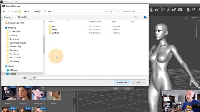Click Cancel in the DAZ Studio background dialog
This screenshot has width=200, height=112.
coord(127,89)
